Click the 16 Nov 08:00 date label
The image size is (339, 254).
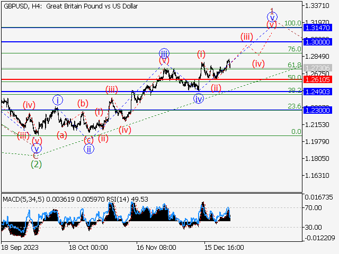[x=156, y=248]
